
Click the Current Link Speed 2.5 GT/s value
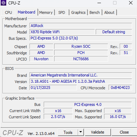[x=58, y=117]
